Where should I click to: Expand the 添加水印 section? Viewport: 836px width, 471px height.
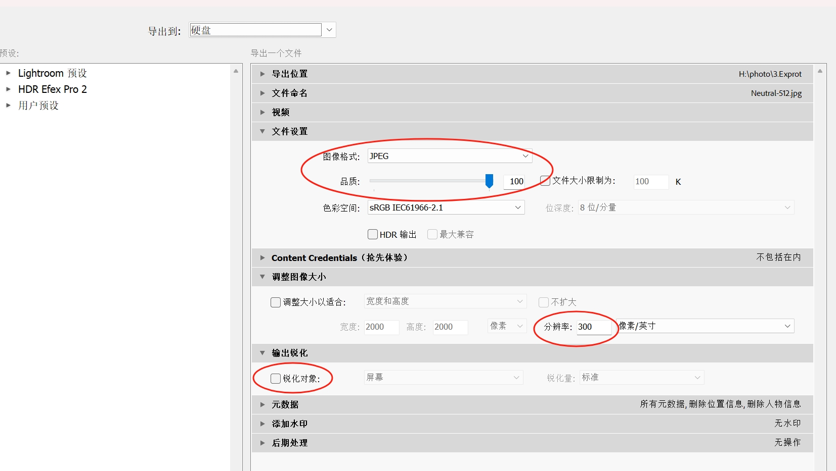(262, 424)
